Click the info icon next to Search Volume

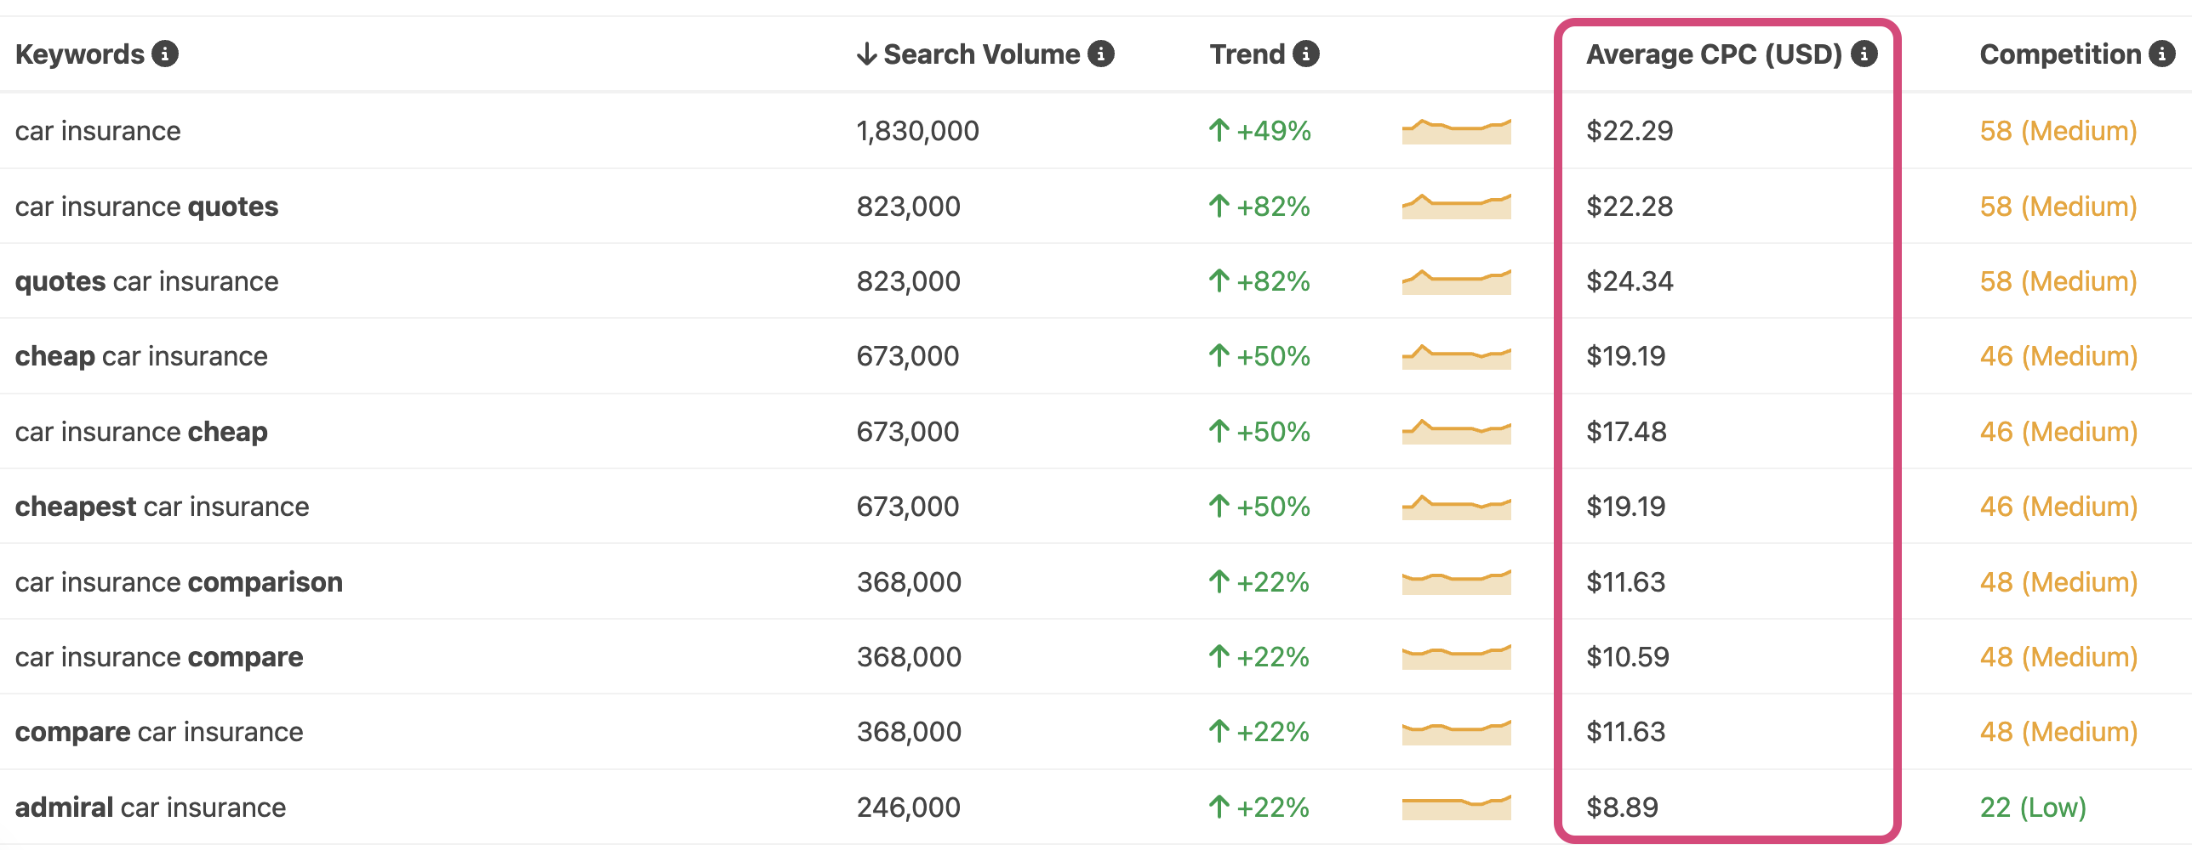tap(1102, 54)
